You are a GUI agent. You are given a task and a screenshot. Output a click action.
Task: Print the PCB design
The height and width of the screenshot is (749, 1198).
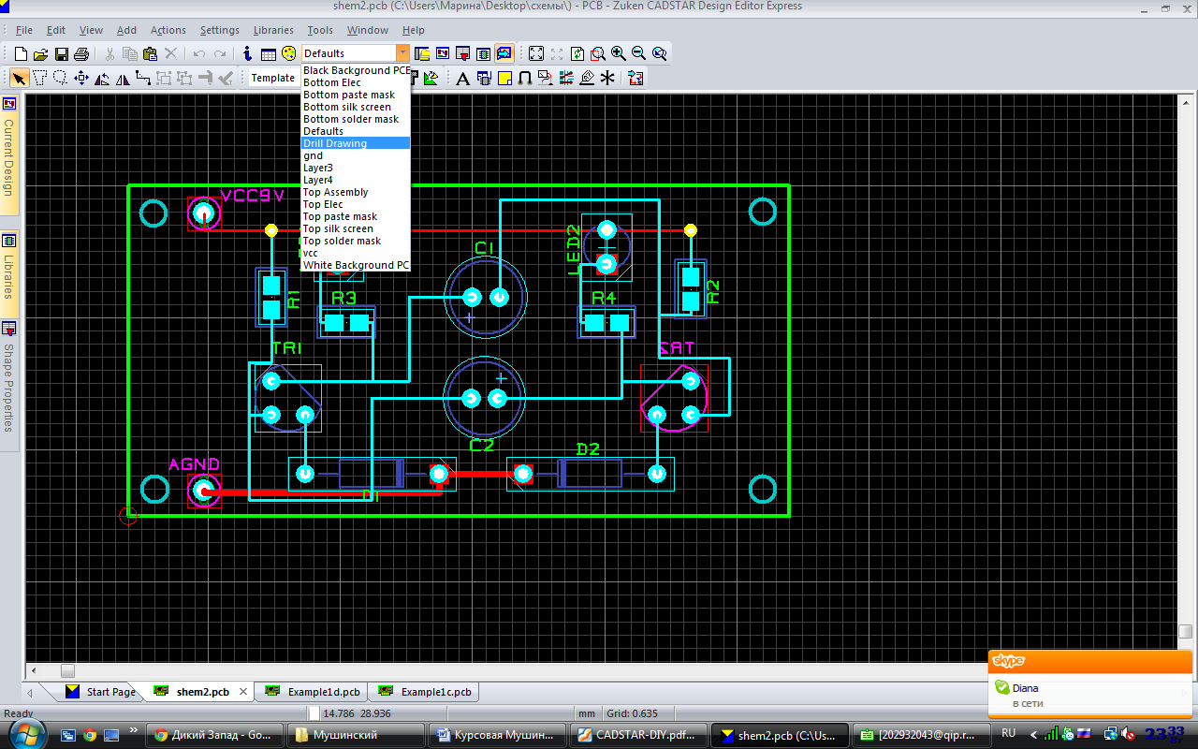[81, 53]
